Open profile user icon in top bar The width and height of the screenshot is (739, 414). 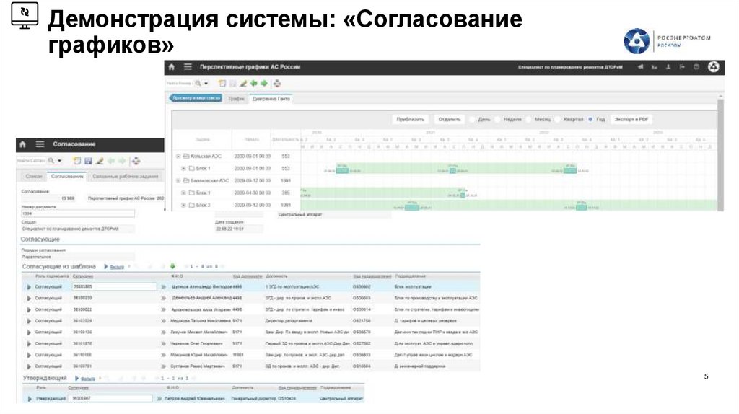pos(668,67)
